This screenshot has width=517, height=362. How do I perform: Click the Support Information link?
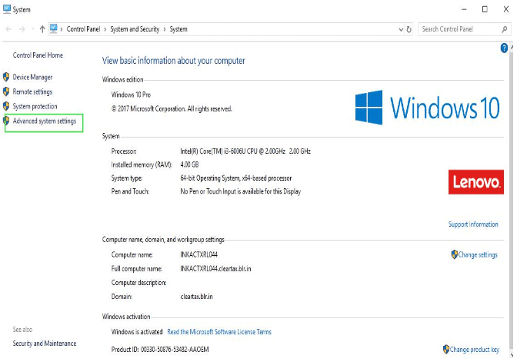coord(473,224)
